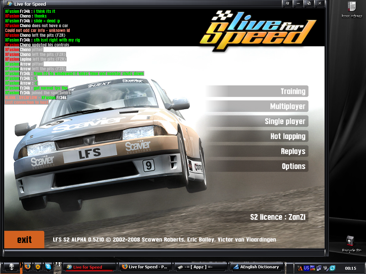Click the Windows-flag button in title bar

[288, 3]
